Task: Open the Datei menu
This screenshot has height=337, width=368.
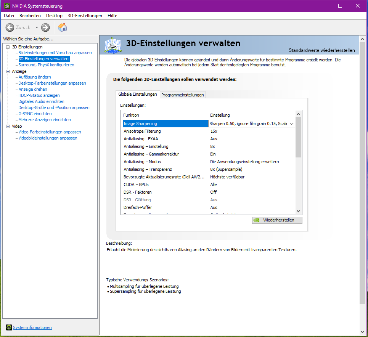Action: (x=9, y=16)
